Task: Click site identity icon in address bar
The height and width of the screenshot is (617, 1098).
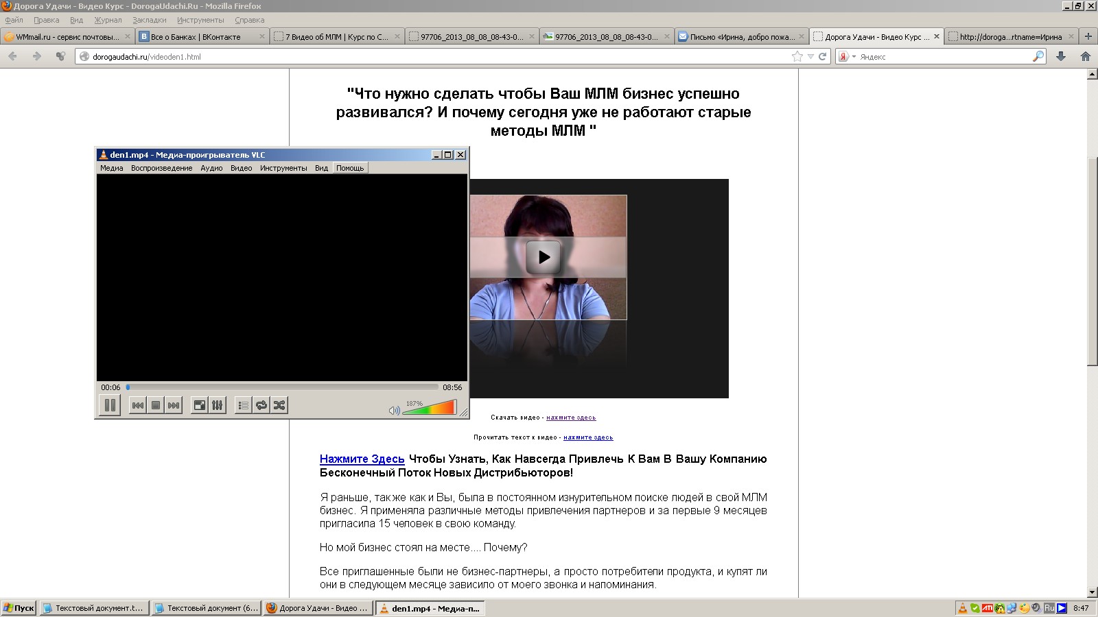Action: [x=84, y=57]
